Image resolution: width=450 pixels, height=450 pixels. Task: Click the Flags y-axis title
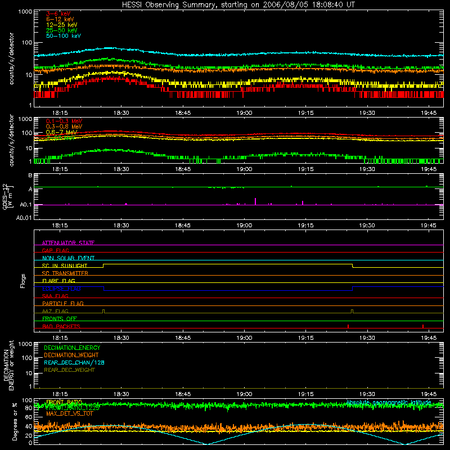23,281
